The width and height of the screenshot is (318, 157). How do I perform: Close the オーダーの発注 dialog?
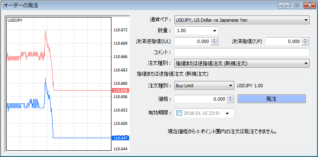tap(310, 5)
